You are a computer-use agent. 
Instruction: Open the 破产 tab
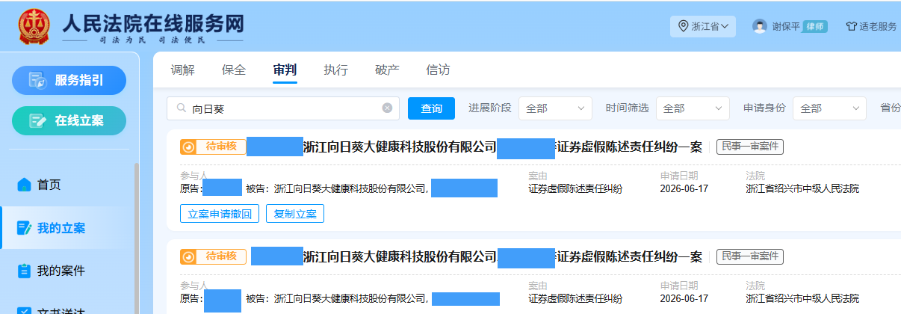[x=387, y=70]
